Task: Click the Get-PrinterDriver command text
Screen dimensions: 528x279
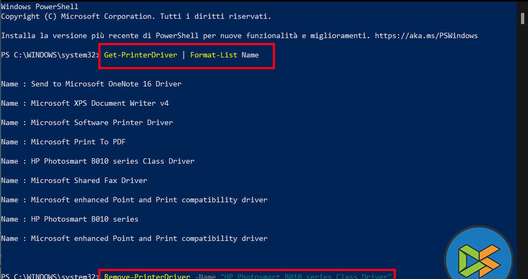Action: [x=141, y=55]
